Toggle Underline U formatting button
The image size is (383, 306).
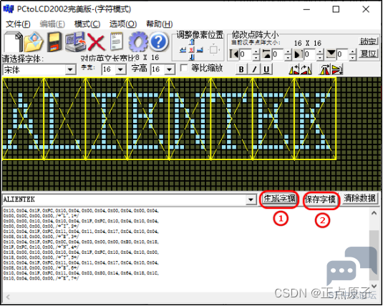pos(266,69)
